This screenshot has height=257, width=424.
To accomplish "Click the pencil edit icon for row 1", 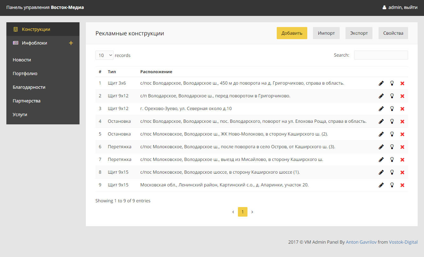I will [x=381, y=83].
